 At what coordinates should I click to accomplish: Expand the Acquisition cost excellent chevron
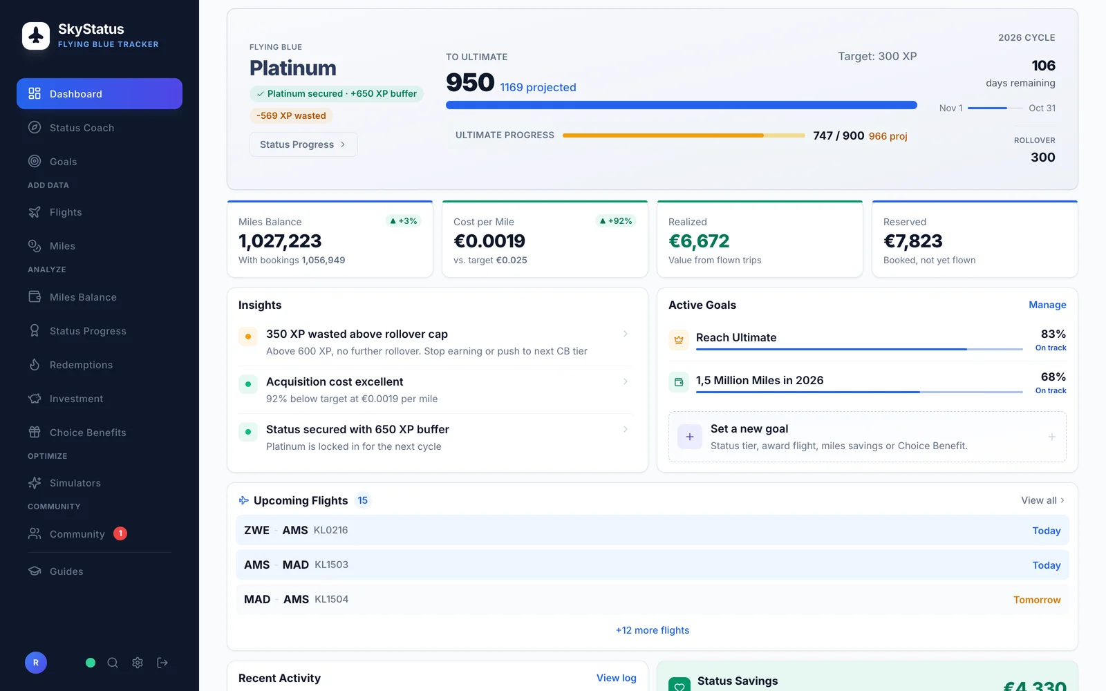click(626, 381)
